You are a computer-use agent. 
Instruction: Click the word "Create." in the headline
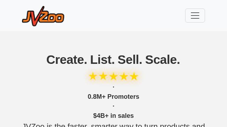point(67,60)
